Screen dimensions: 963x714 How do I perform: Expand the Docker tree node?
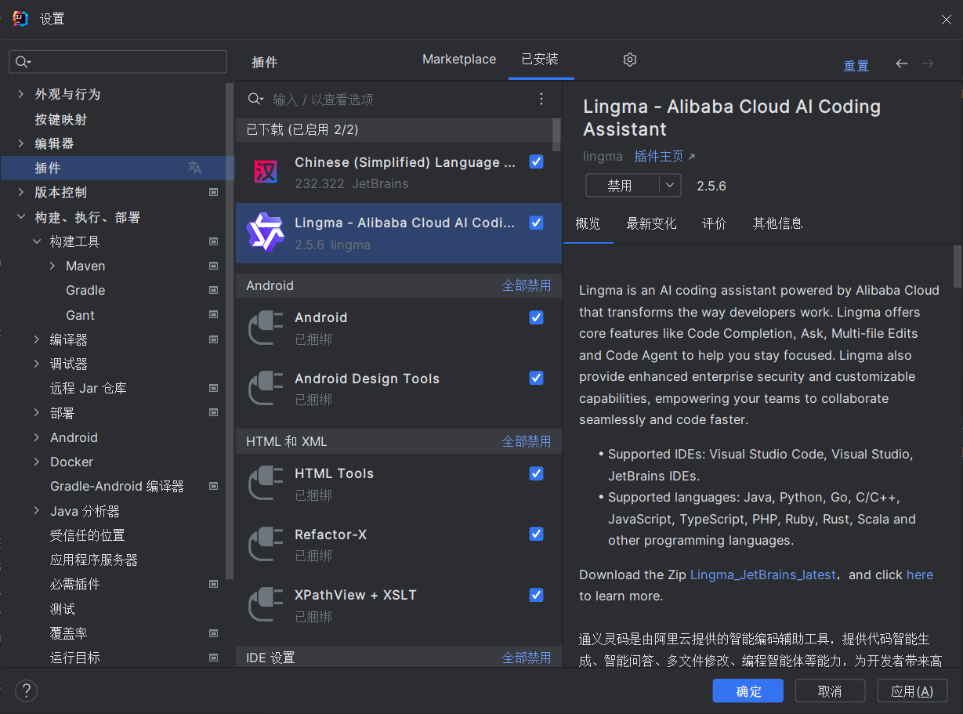(36, 462)
